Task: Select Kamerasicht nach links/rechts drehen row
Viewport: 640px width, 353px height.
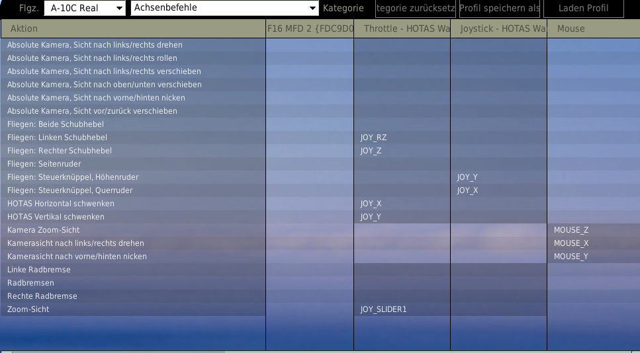Action: (x=133, y=243)
